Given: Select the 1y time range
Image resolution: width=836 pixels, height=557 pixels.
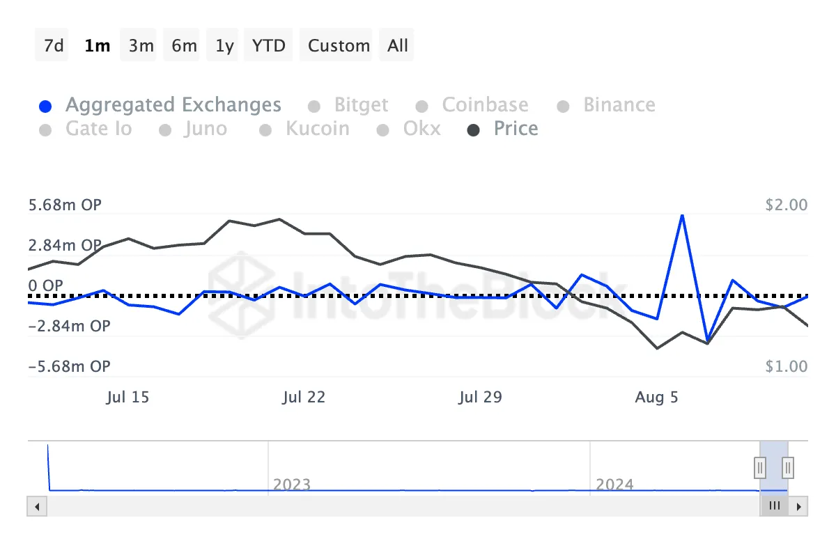Looking at the screenshot, I should (x=224, y=46).
